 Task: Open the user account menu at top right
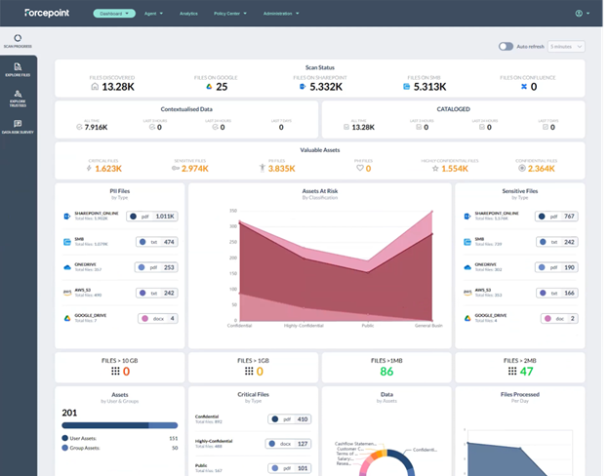[582, 14]
